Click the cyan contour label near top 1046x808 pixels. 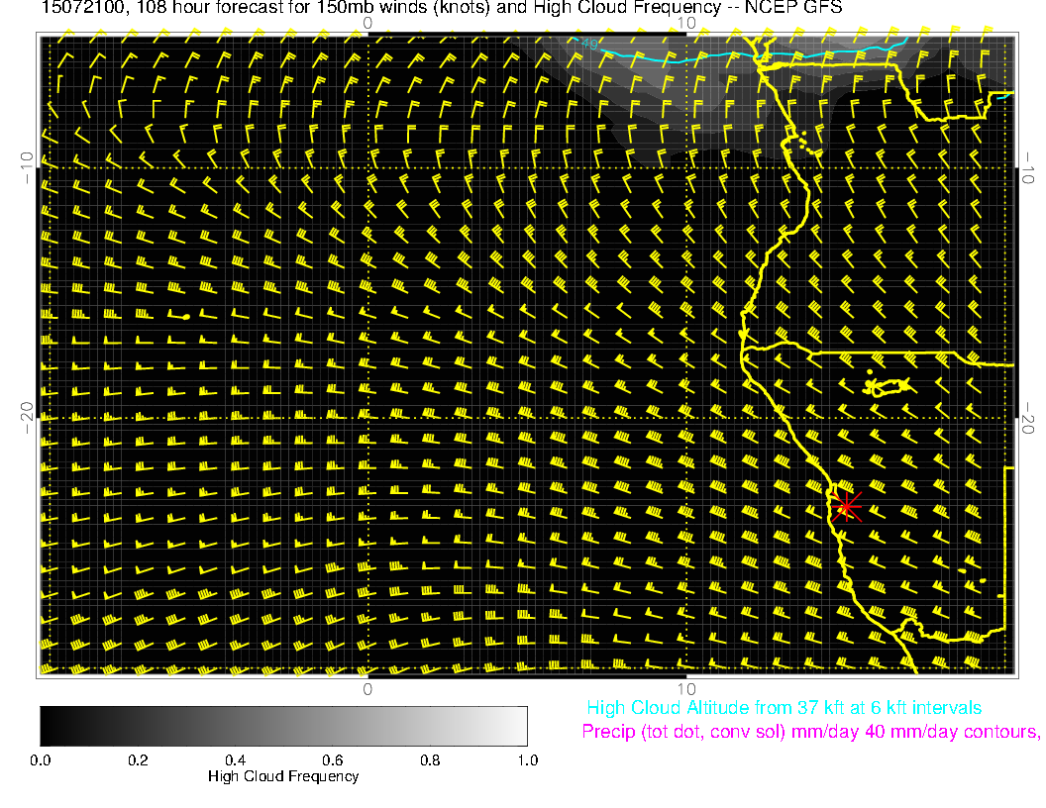588,44
